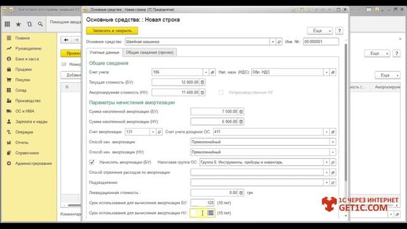The width and height of the screenshot is (407, 229).
Task: Open the dialog's Еще menu
Action: (x=320, y=31)
